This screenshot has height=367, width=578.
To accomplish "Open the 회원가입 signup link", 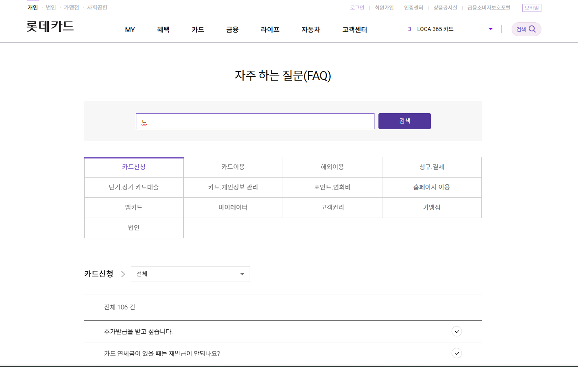I will (x=384, y=8).
